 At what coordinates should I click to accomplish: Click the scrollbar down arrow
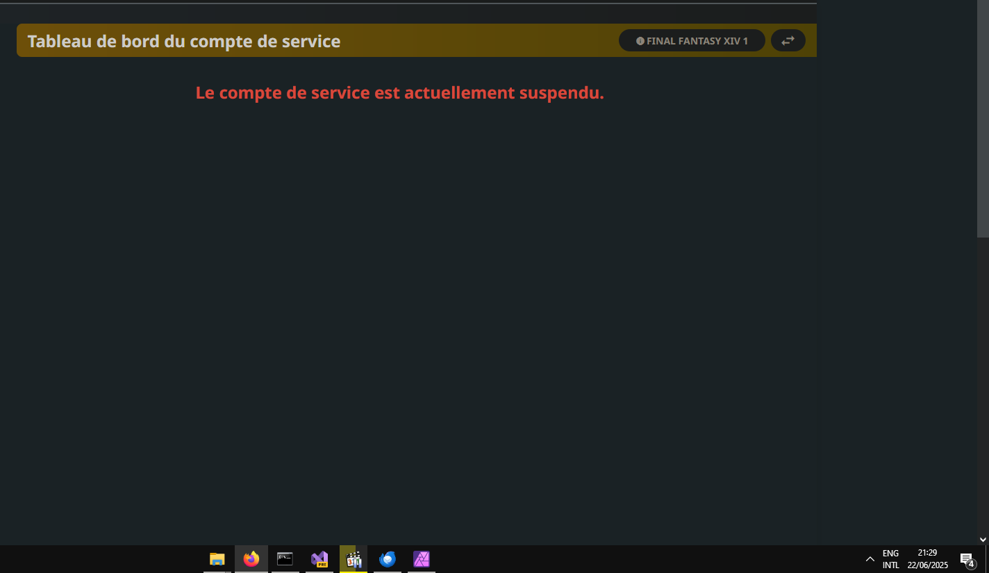tap(983, 539)
